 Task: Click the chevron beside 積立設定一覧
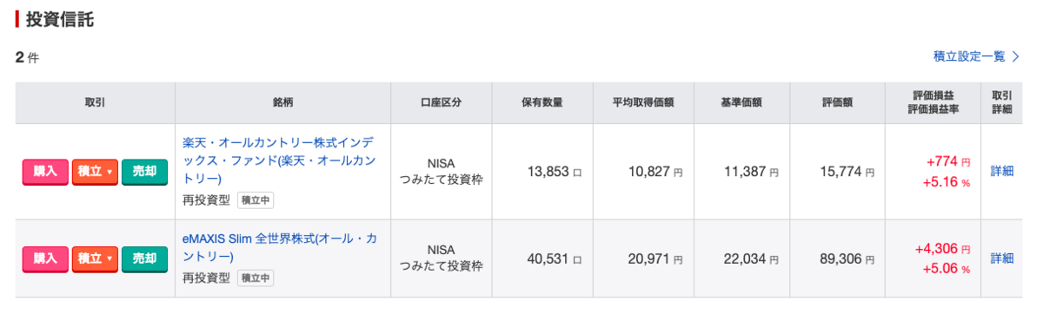click(1015, 56)
